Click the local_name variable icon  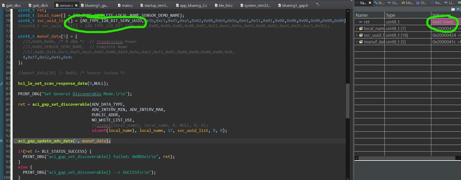coord(361,29)
